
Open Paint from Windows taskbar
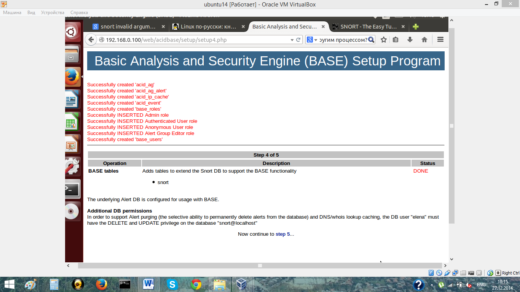[x=30, y=284]
